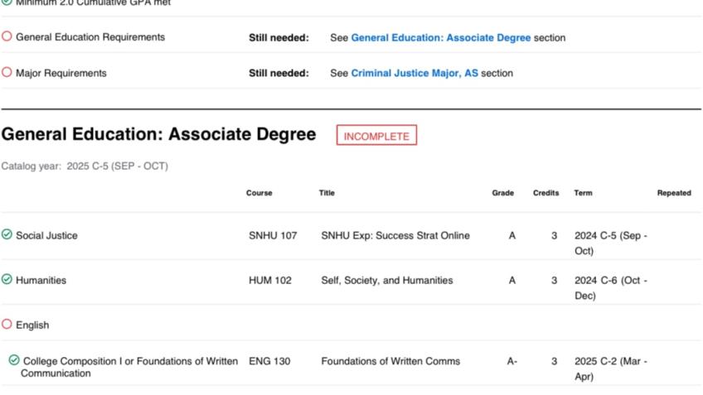
Task: Click the Grade column header
Action: pos(503,193)
